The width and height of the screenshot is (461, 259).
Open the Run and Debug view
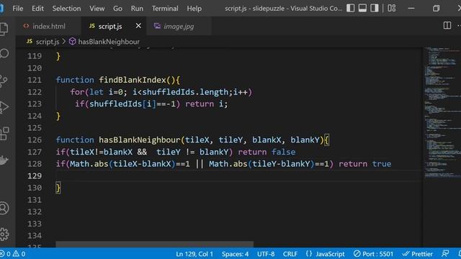coord(4,107)
